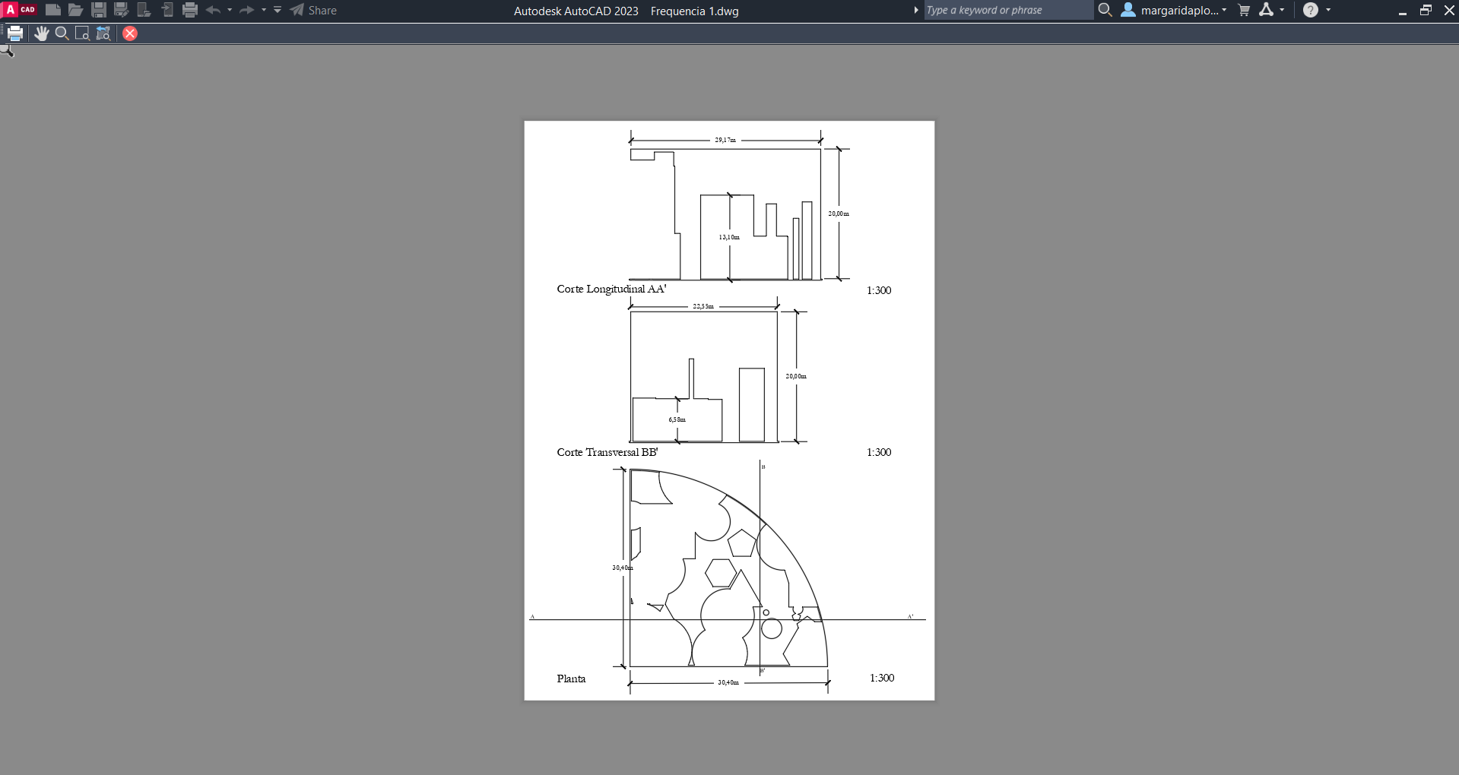Click the Save As icon
This screenshot has height=775, width=1459.
121,10
